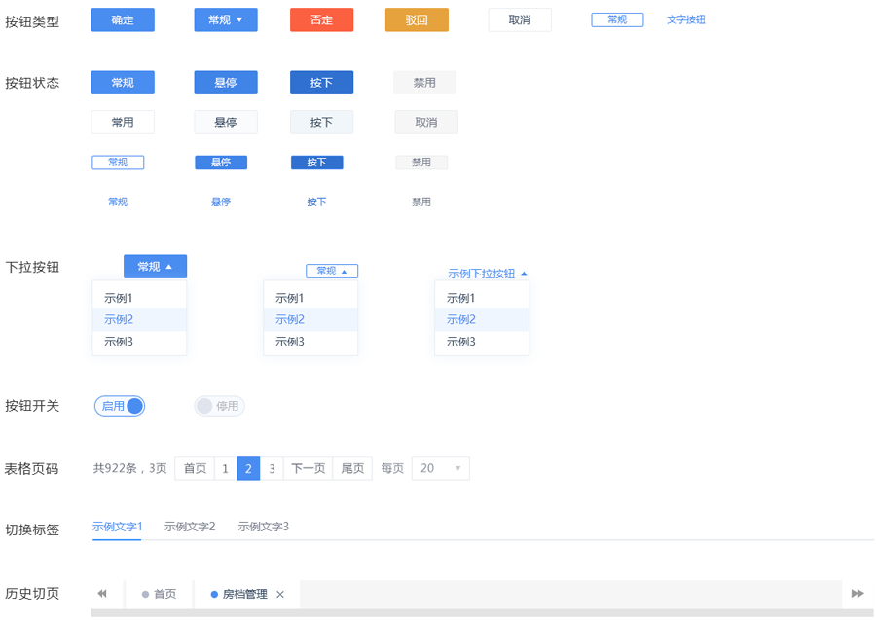Open the blue 常规 dropdown in button types row

tap(225, 19)
